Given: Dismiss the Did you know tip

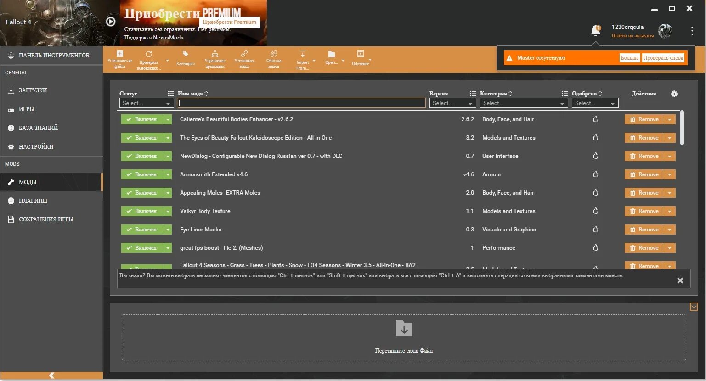Looking at the screenshot, I should click(x=680, y=280).
